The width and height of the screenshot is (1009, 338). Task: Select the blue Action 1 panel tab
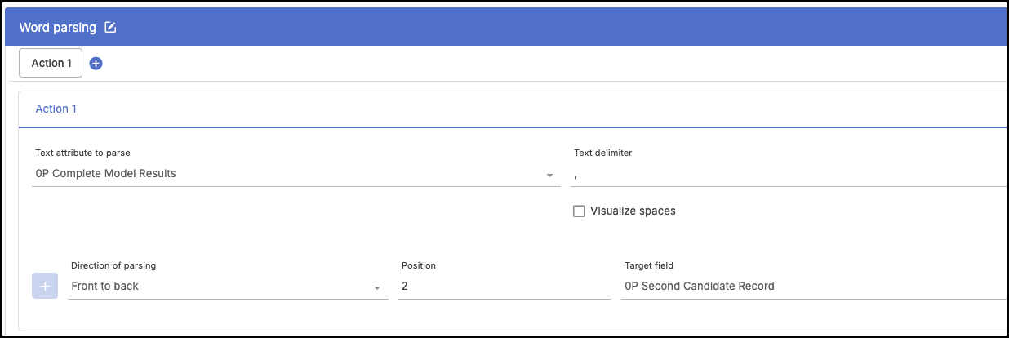click(x=56, y=109)
